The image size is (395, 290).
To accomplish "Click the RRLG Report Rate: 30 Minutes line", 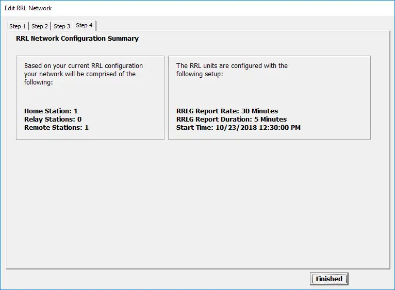I will pos(227,111).
